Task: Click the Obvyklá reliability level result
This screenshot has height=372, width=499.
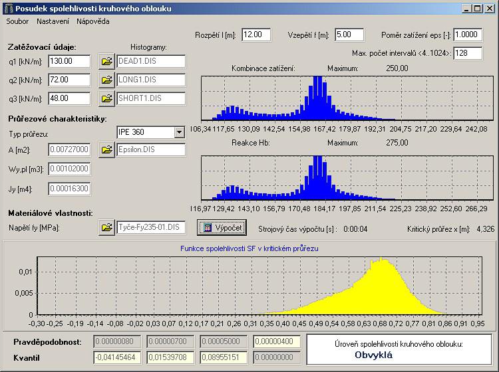Action: click(x=374, y=355)
